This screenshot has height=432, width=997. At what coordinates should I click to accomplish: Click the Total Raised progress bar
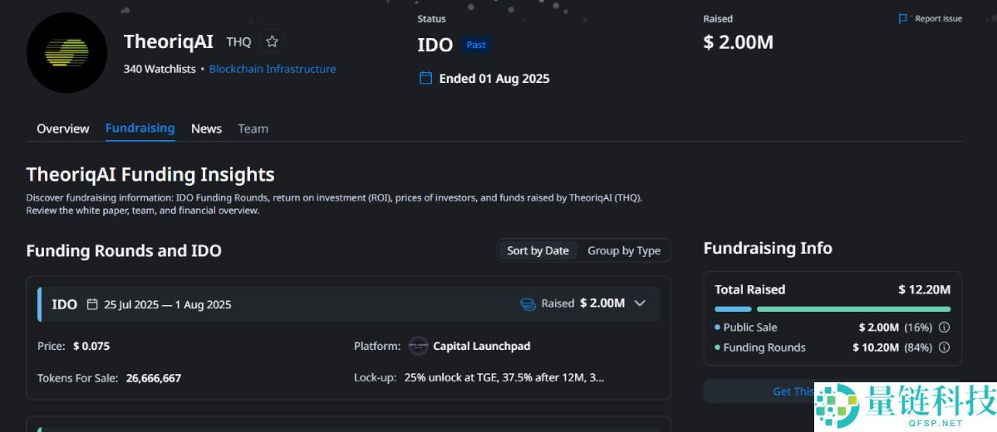(832, 309)
